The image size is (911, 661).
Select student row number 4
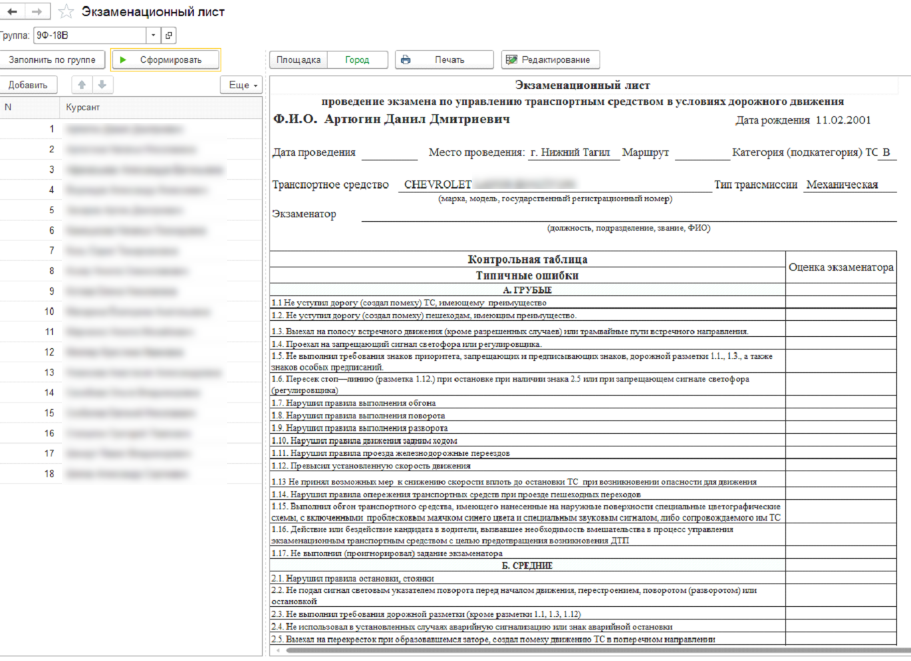pyautogui.click(x=131, y=190)
